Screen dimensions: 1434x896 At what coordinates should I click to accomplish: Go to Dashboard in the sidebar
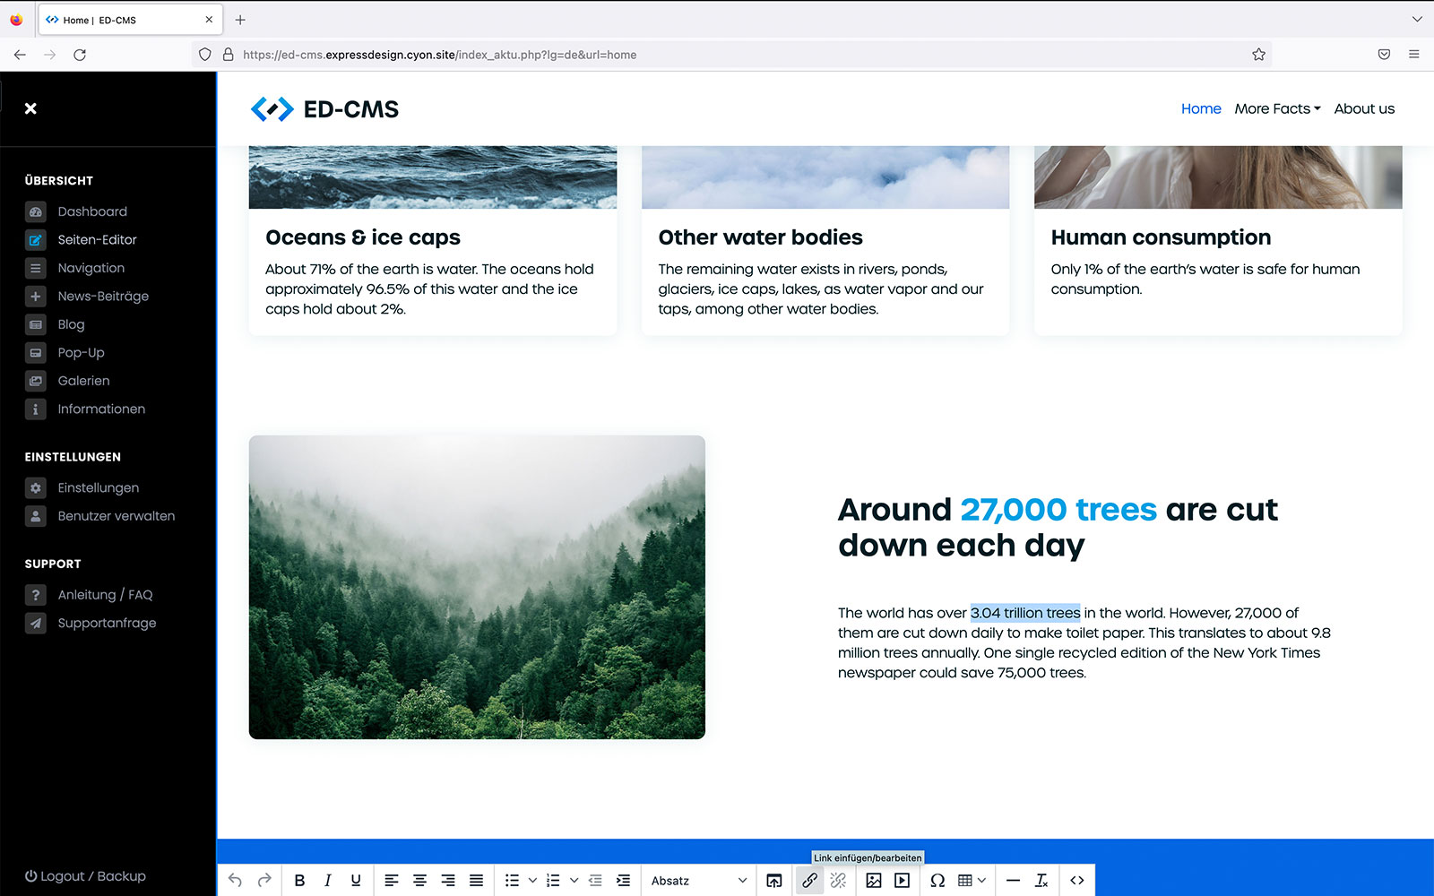click(92, 211)
